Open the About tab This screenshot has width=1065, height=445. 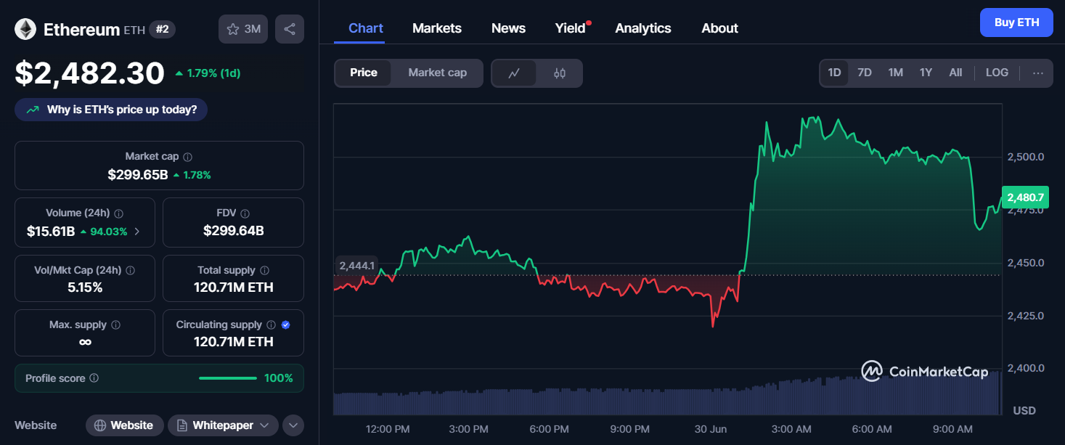(719, 28)
